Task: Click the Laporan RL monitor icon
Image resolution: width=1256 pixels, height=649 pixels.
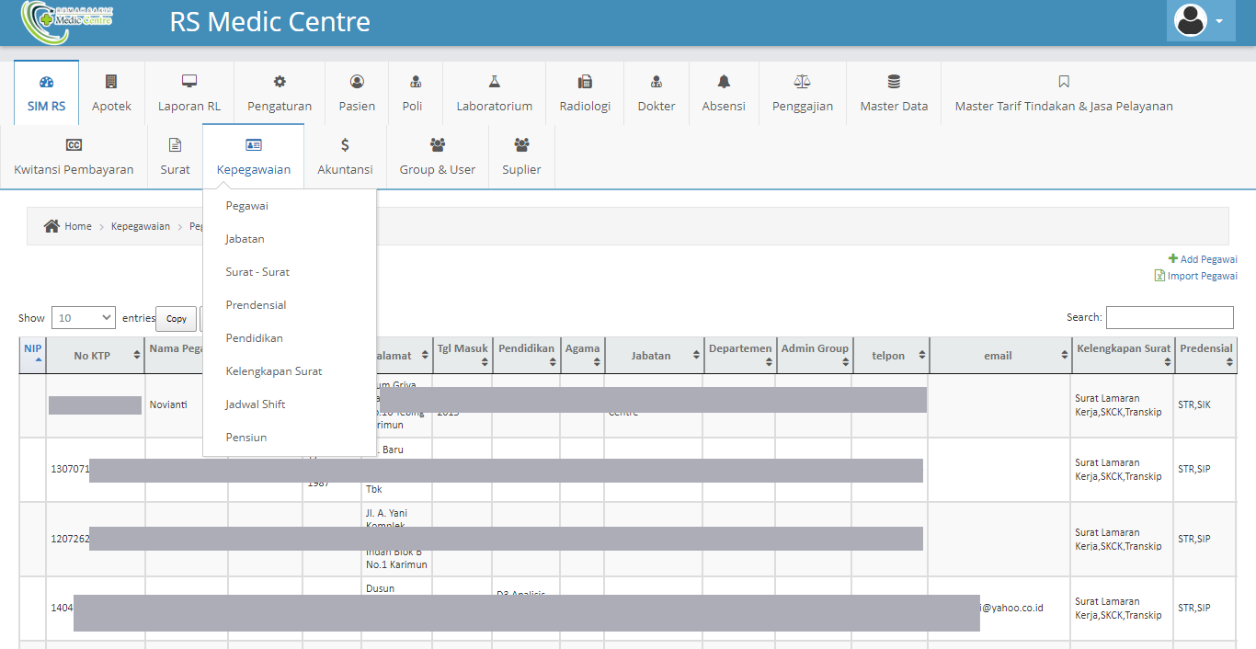Action: (189, 82)
